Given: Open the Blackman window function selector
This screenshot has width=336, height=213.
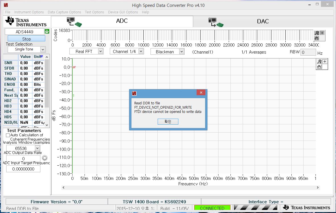Looking at the screenshot, I should point(167,51).
